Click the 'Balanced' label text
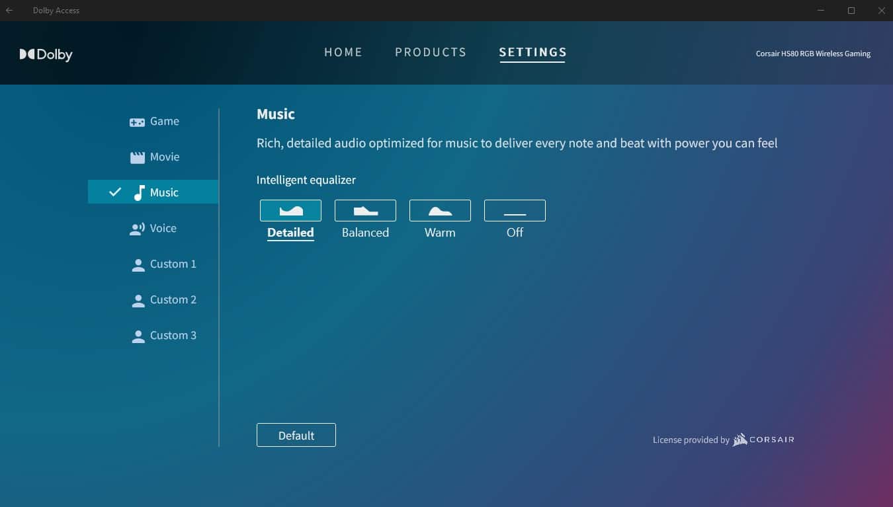This screenshot has width=893, height=507. pyautogui.click(x=365, y=233)
